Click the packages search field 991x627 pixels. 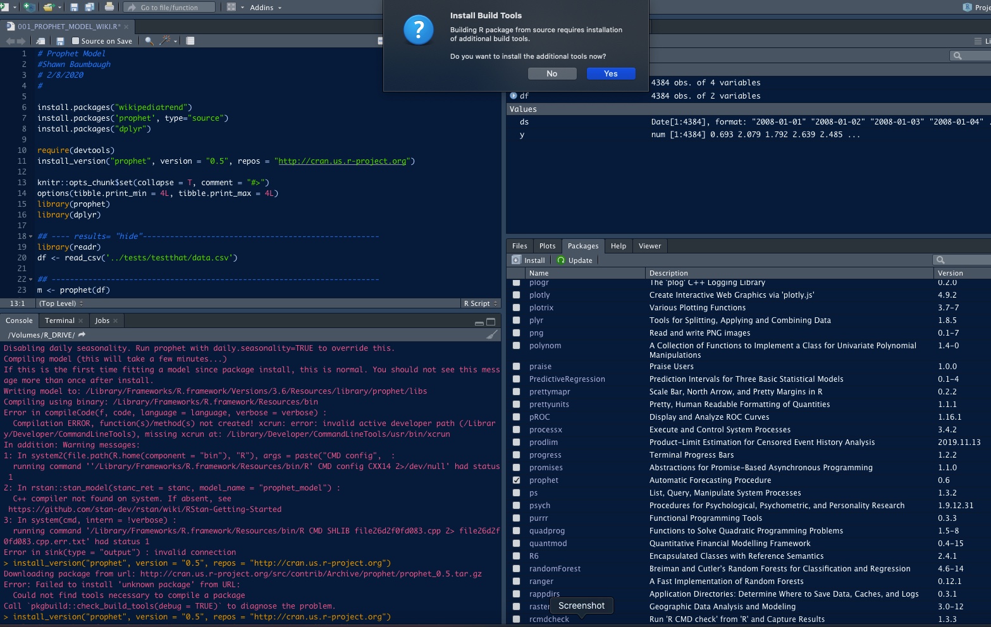(x=962, y=260)
